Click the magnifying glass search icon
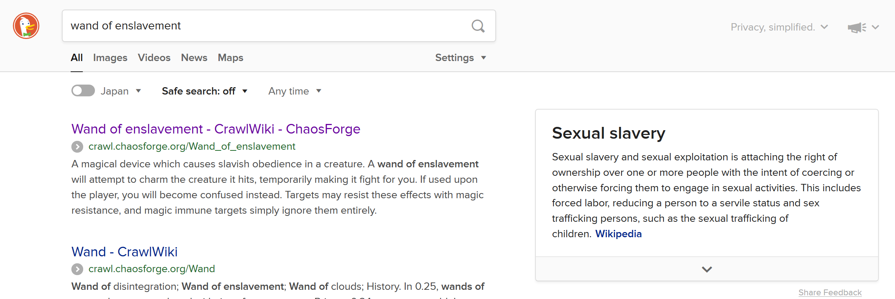The image size is (895, 299). click(x=478, y=26)
